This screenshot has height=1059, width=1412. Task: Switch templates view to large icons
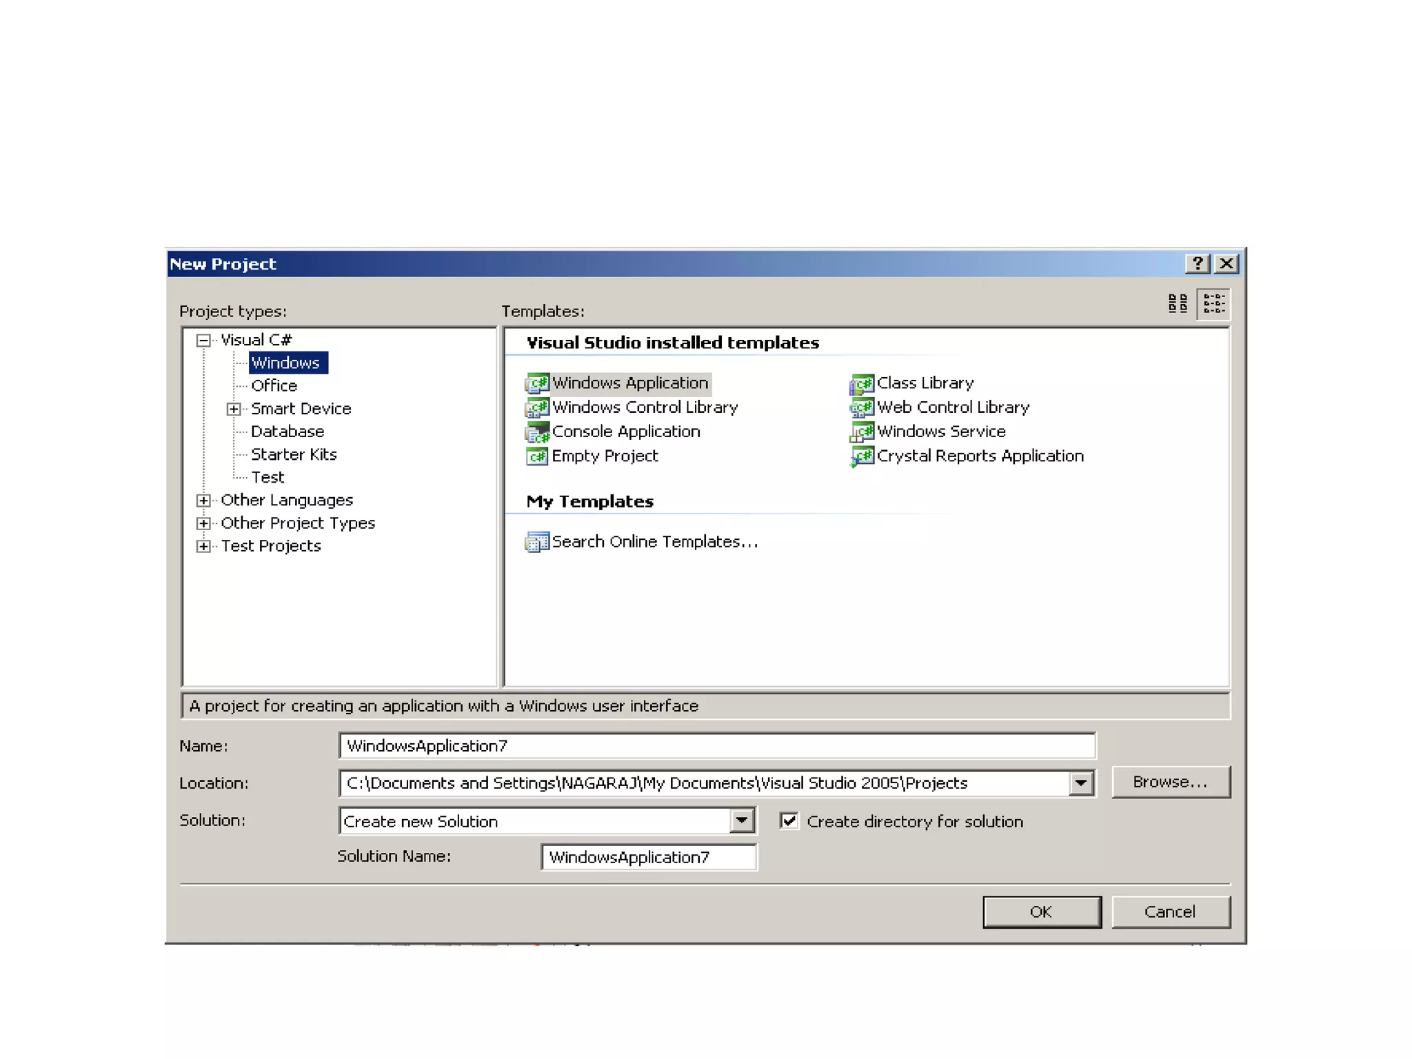[x=1178, y=303]
